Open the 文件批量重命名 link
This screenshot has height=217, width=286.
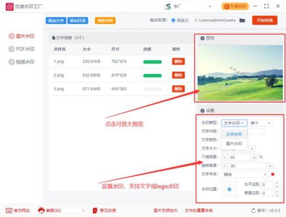coord(198,210)
